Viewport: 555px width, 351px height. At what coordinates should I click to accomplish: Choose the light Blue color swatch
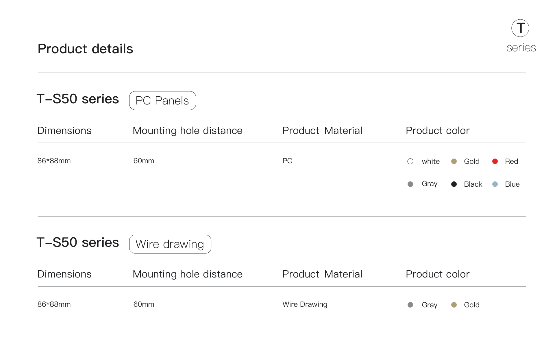(x=495, y=184)
